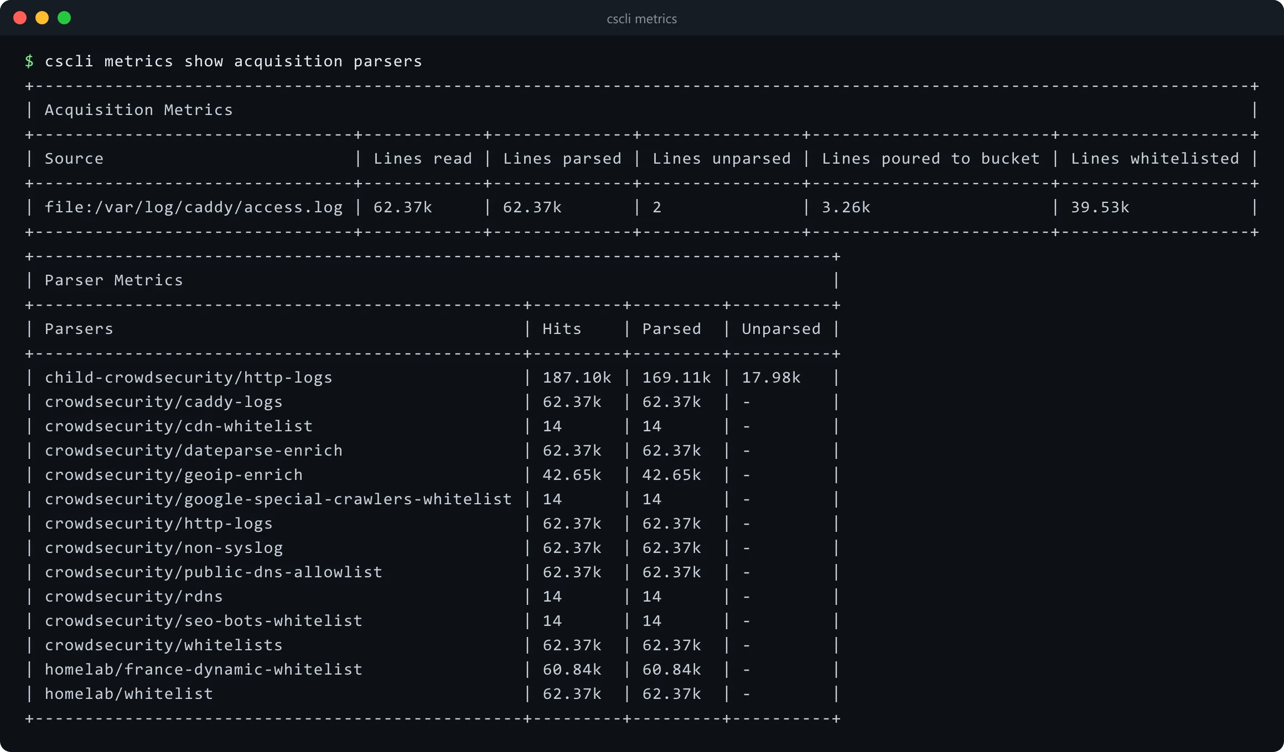
Task: Click the green '$' shell prompt
Action: click(29, 61)
